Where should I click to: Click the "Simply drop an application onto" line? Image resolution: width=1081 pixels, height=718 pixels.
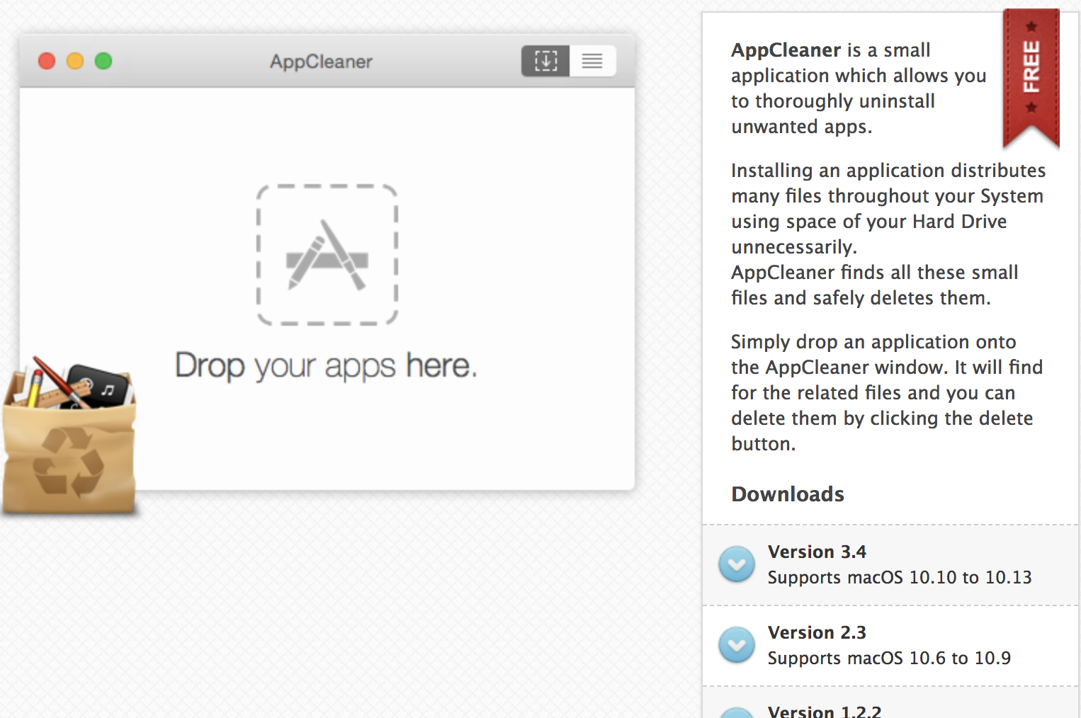pyautogui.click(x=873, y=342)
